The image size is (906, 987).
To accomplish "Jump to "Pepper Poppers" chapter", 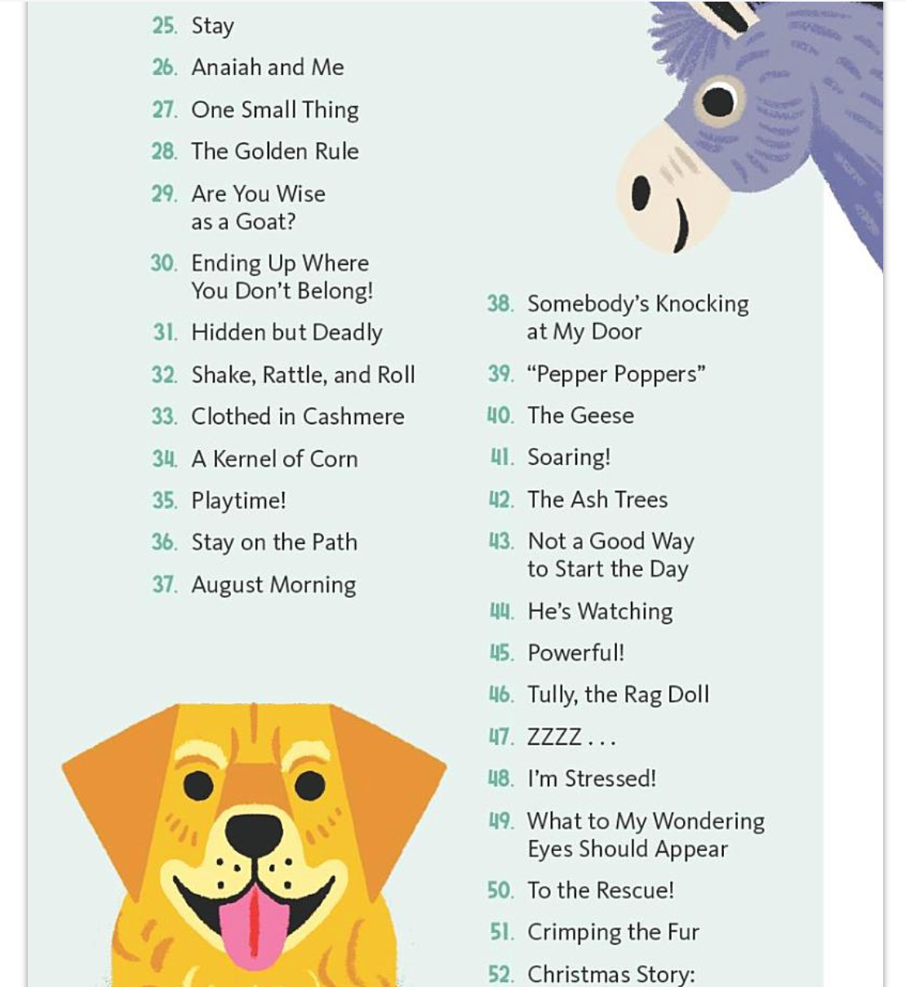I will pos(616,374).
